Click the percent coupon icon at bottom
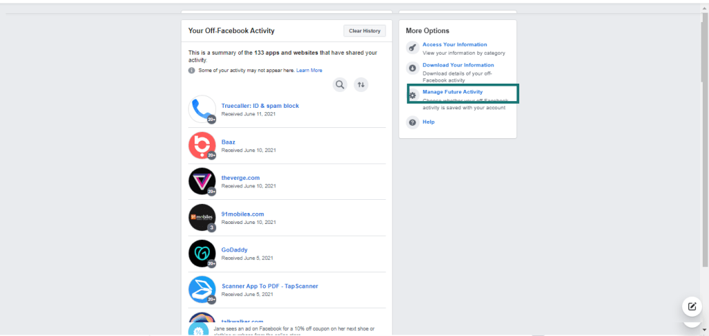The width and height of the screenshot is (709, 336). tap(198, 330)
